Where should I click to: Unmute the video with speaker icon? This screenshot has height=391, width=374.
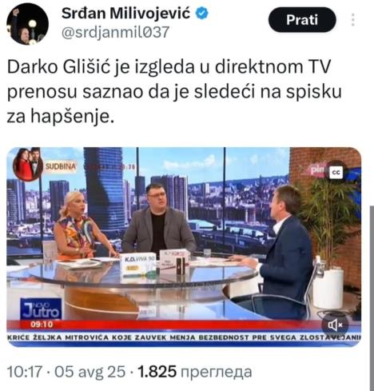(335, 325)
